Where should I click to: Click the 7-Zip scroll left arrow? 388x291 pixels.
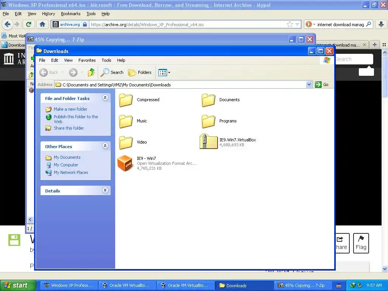[x=30, y=219]
